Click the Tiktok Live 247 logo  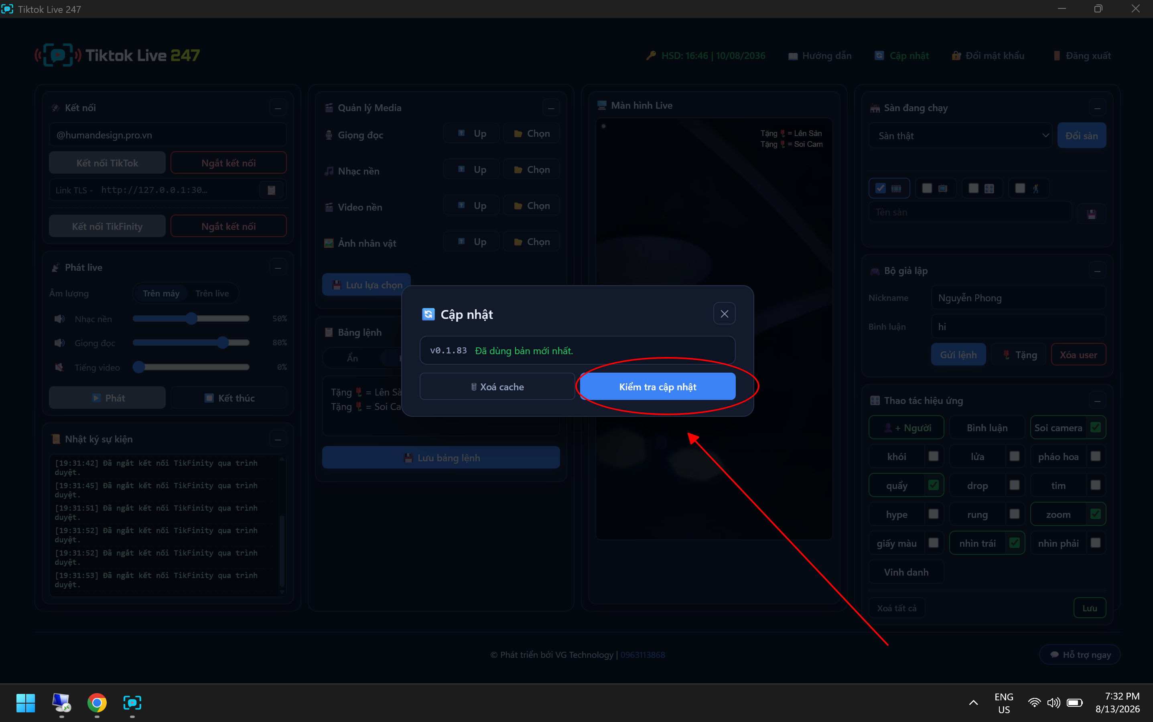tap(117, 55)
